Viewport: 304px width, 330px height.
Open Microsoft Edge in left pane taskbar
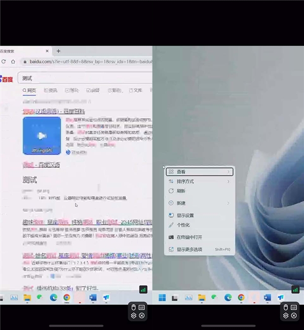53,298
